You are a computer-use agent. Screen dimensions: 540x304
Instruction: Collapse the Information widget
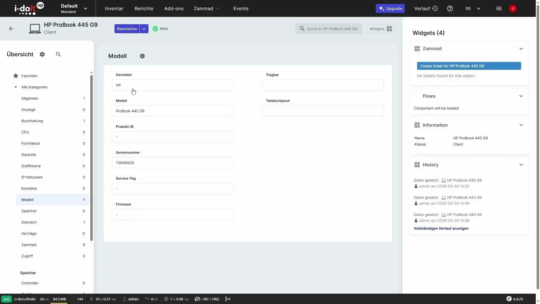coord(521,125)
